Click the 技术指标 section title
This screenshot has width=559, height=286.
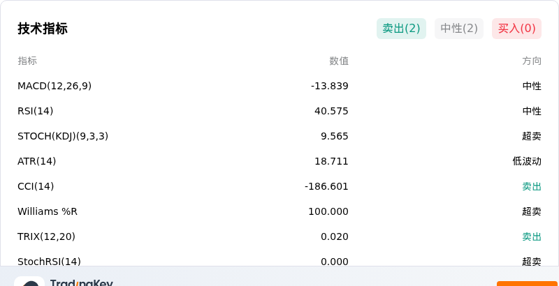coord(43,29)
